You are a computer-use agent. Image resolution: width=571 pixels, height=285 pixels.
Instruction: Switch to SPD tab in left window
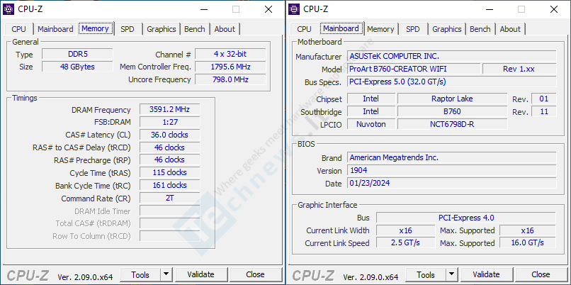tap(128, 29)
